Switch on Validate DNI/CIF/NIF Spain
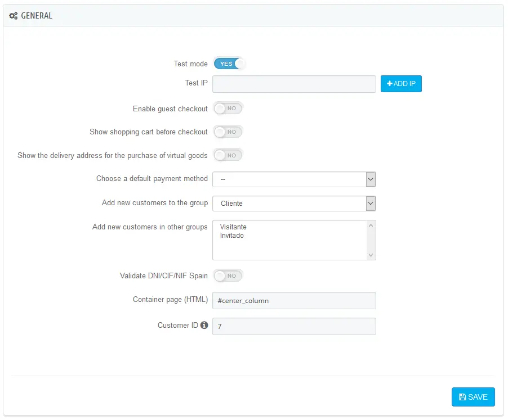The width and height of the screenshot is (508, 420). (x=228, y=276)
